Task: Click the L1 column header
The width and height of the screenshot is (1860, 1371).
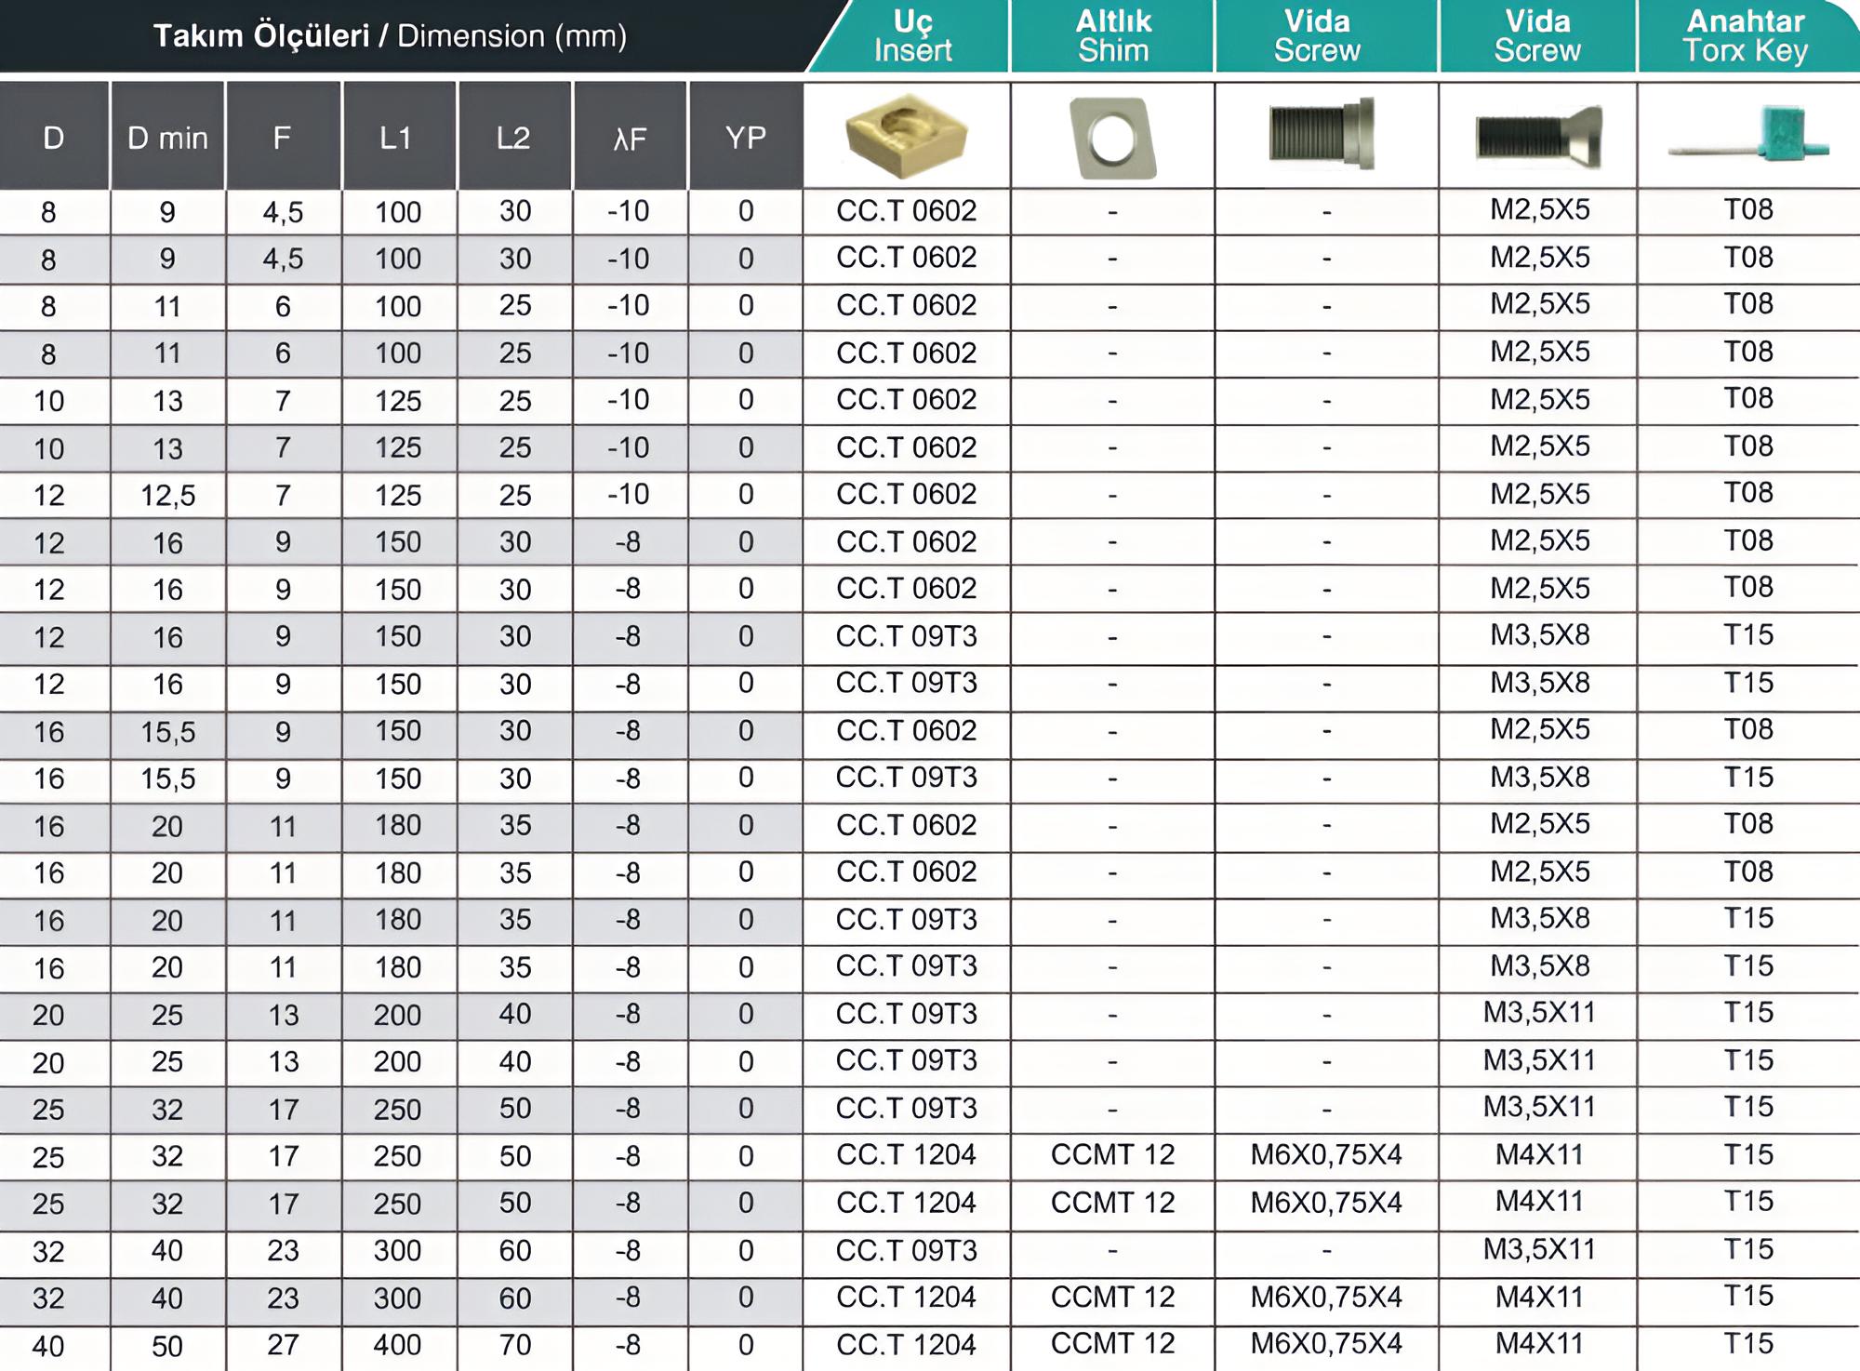Action: click(x=397, y=138)
